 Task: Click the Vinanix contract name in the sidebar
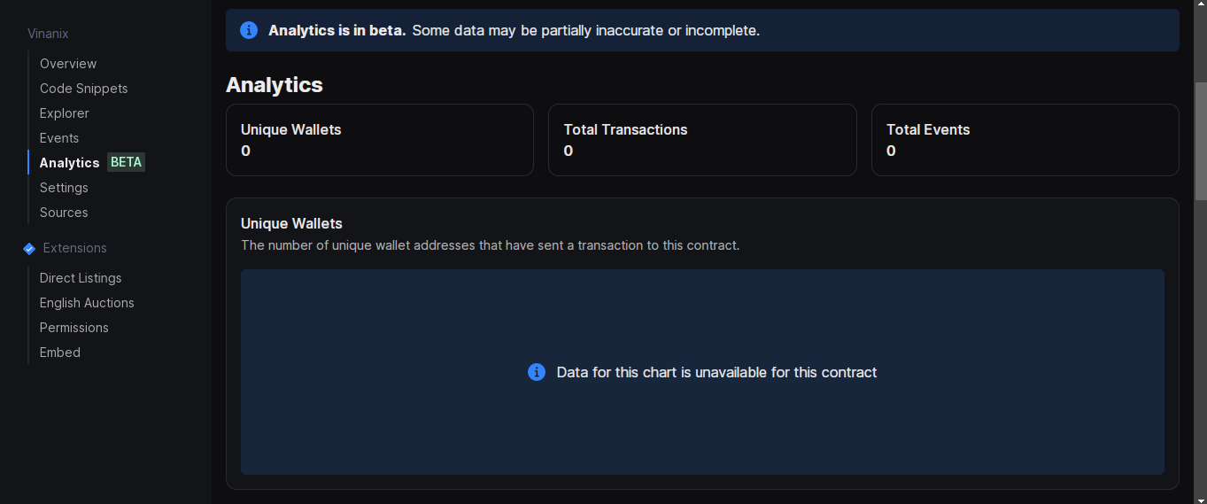pos(48,34)
